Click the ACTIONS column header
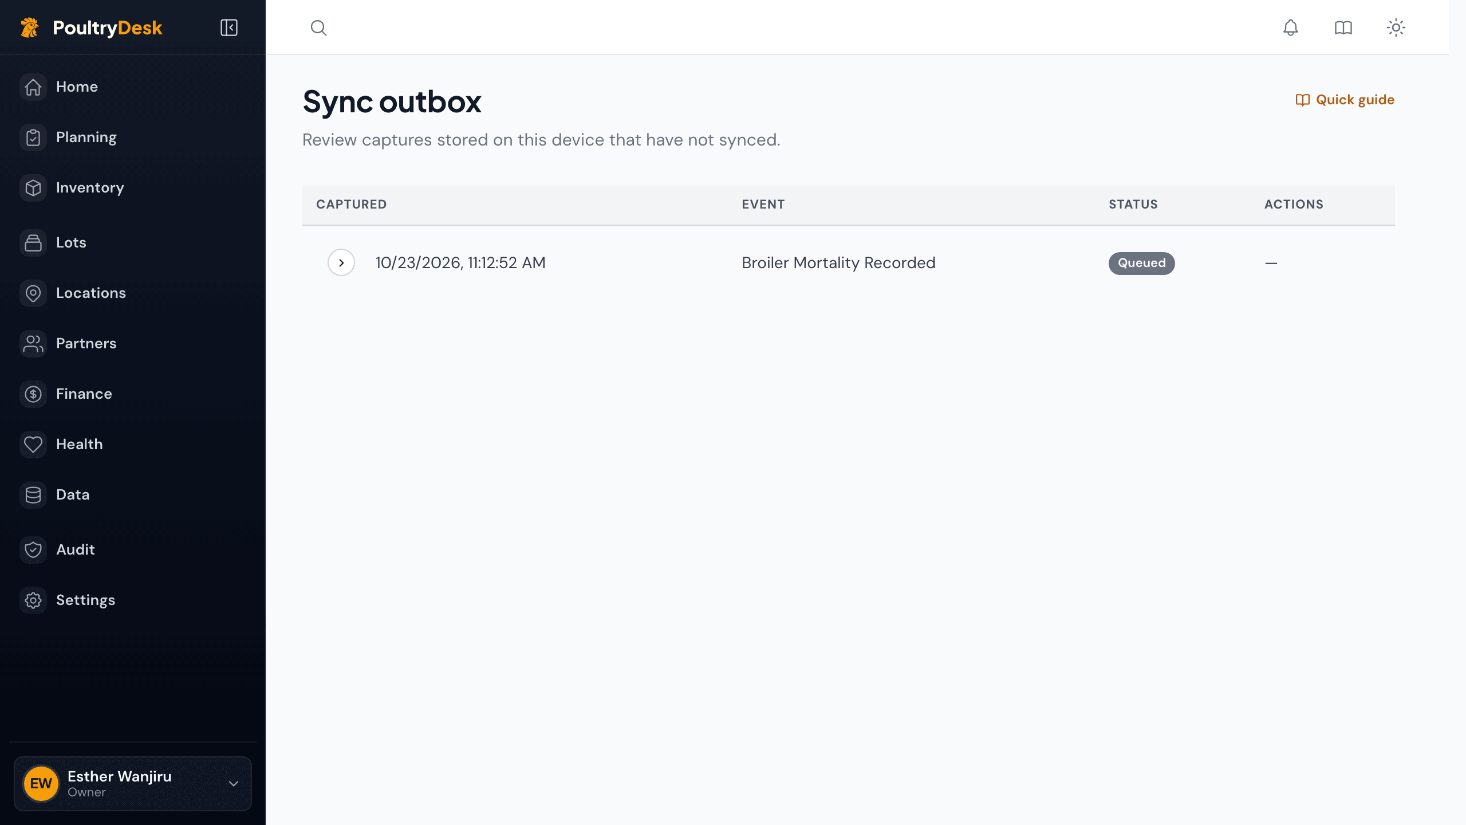Screen dimensions: 1466x825 (1294, 205)
